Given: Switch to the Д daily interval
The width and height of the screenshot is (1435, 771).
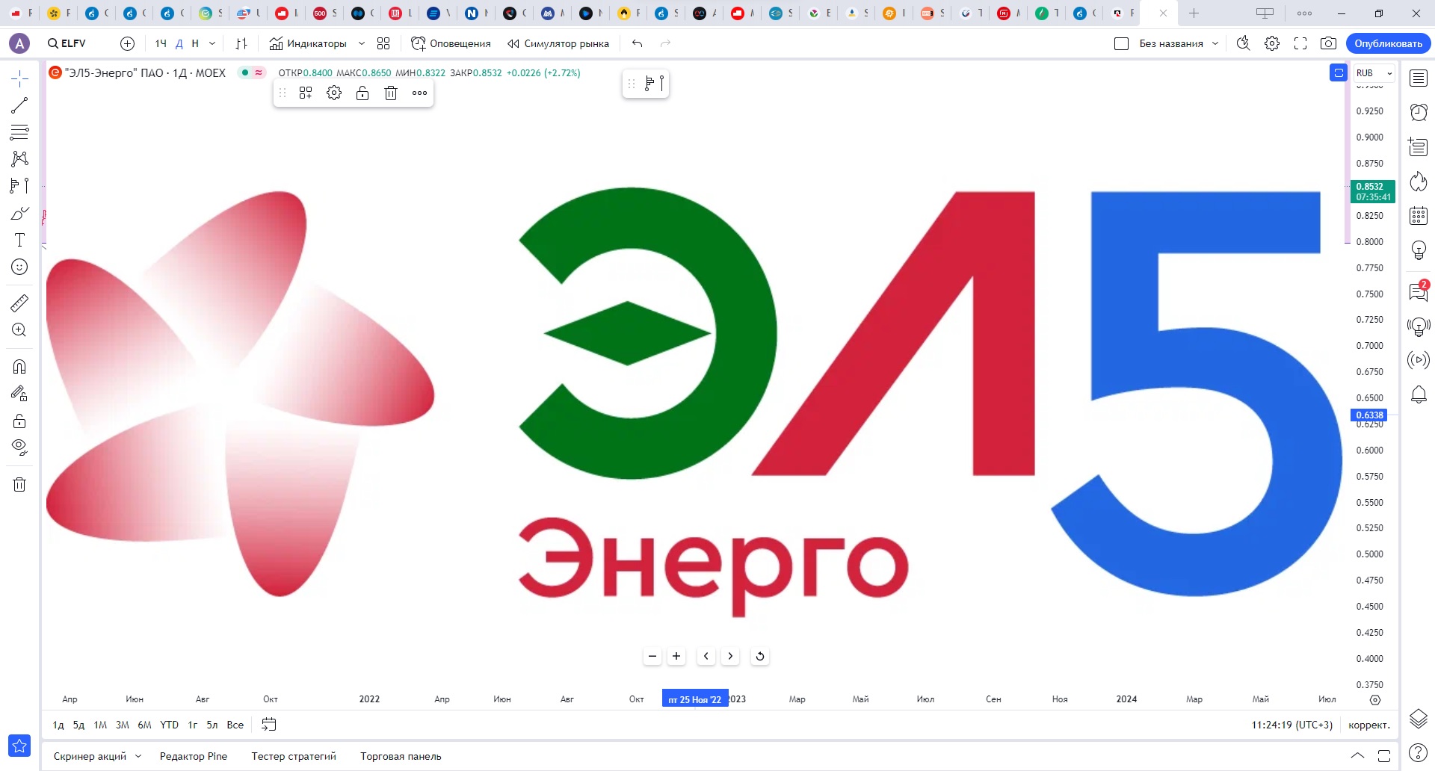Looking at the screenshot, I should pos(179,43).
